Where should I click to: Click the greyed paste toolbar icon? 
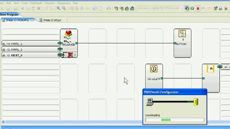[x=33, y=9]
